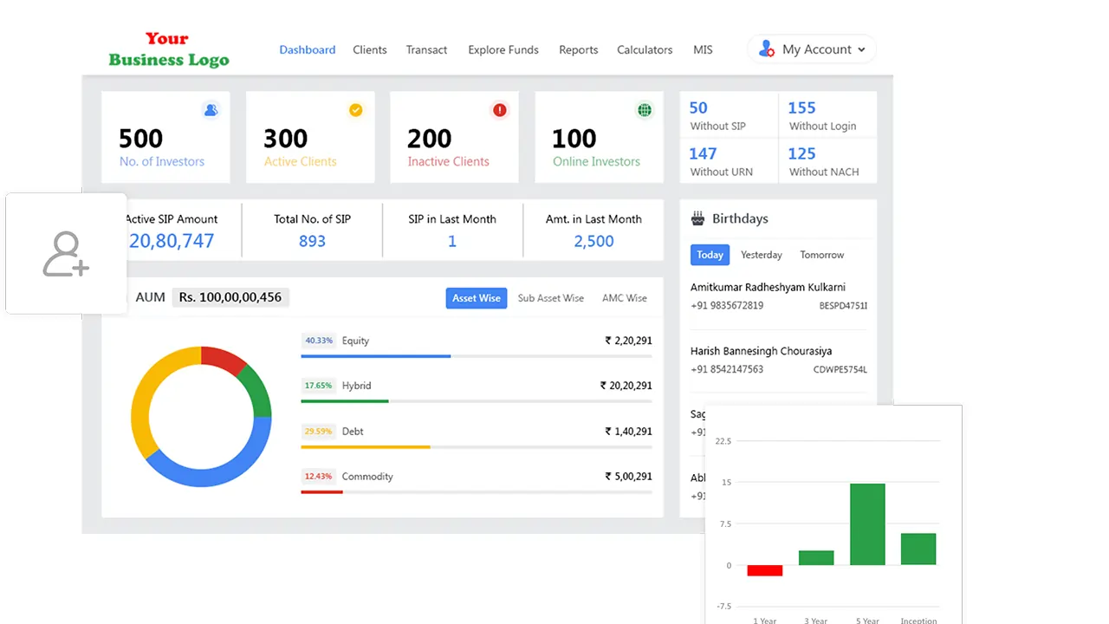Click the blue investors icon
This screenshot has width=1109, height=624.
click(x=211, y=110)
